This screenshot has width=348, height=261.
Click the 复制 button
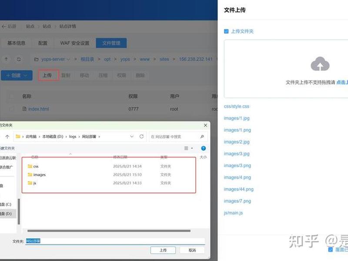[x=66, y=75]
